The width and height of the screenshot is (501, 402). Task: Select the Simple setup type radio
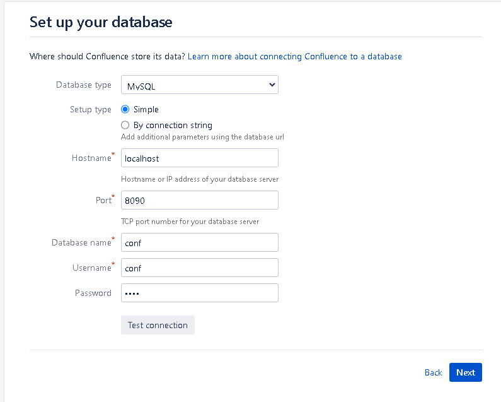coord(125,109)
